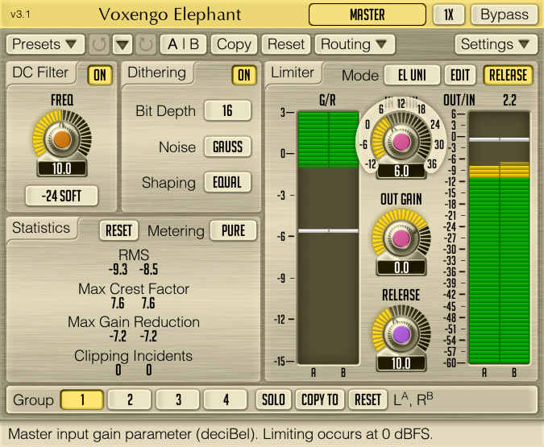The height and width of the screenshot is (447, 544).
Task: Click the RELEASE value 10.0
Action: [401, 363]
